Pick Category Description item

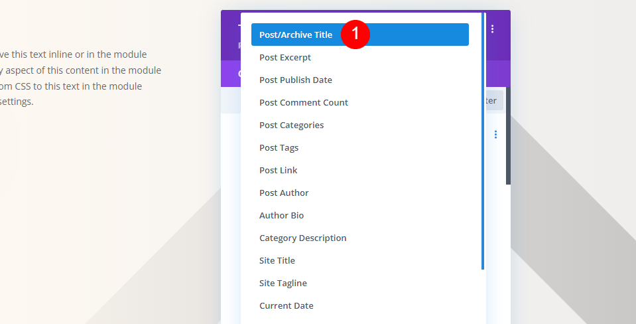point(359,238)
